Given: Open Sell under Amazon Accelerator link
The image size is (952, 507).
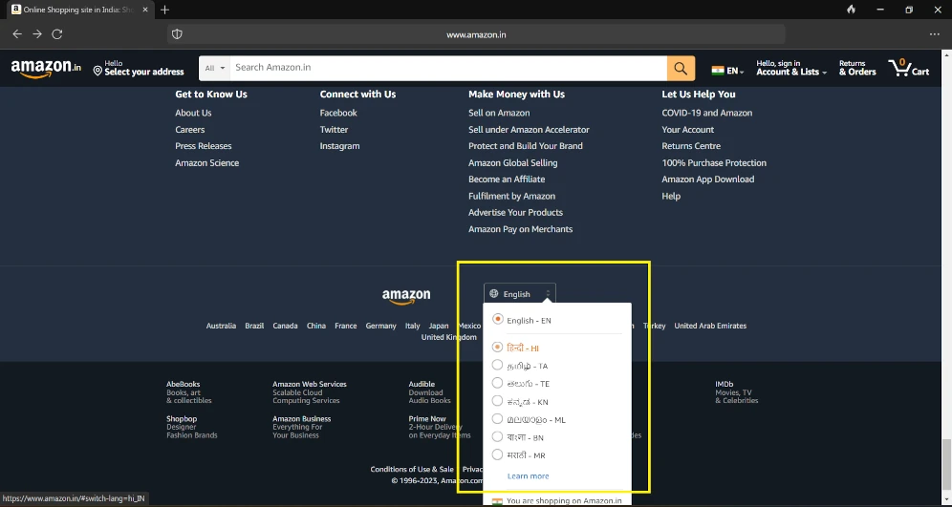Looking at the screenshot, I should click(x=529, y=130).
